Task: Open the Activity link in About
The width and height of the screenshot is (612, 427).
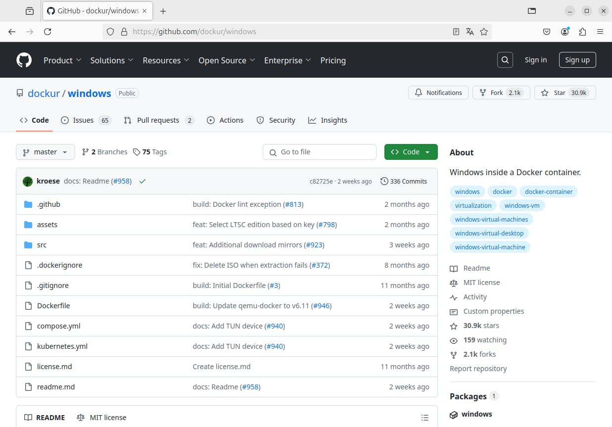Action: click(475, 297)
